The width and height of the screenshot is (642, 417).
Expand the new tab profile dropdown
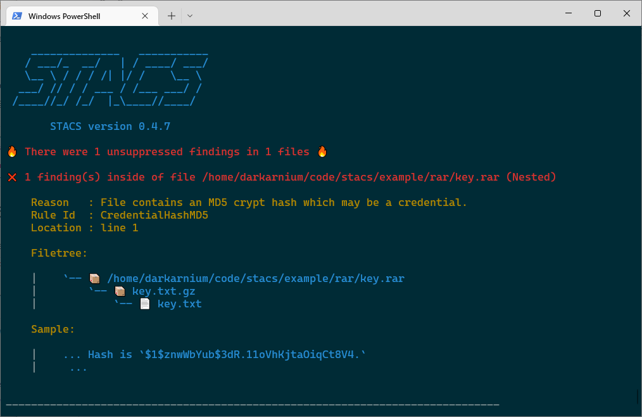(x=190, y=16)
